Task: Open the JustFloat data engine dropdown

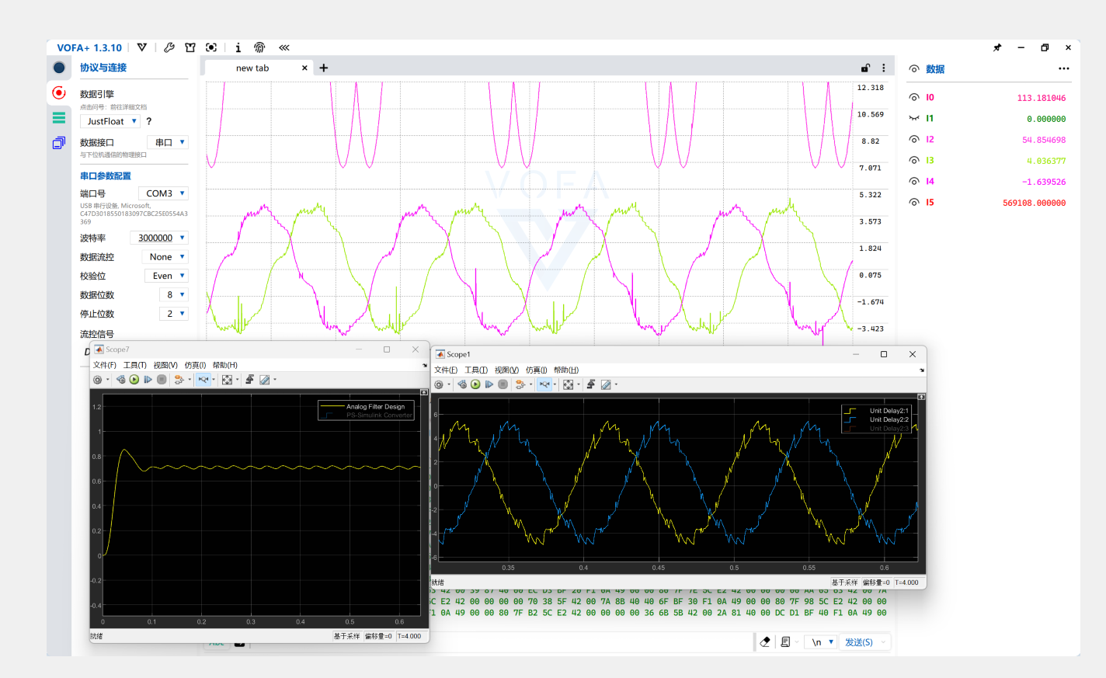Action: pos(110,121)
